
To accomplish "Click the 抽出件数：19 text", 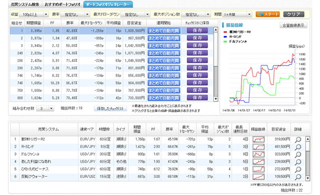I will point(72,108).
